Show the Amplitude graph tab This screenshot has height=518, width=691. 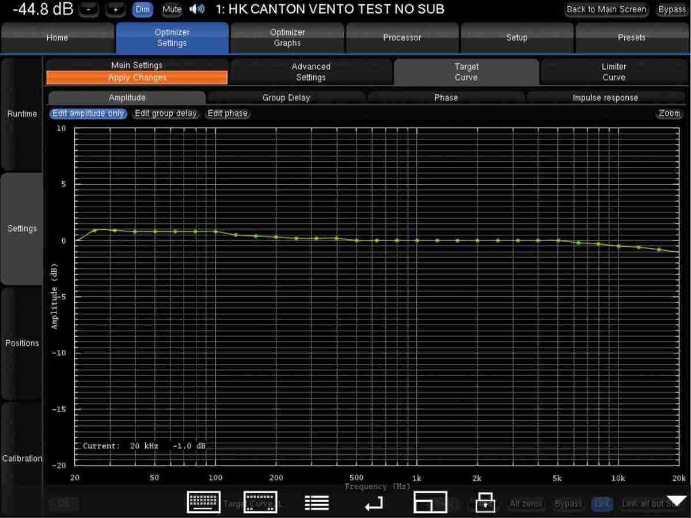click(x=127, y=98)
